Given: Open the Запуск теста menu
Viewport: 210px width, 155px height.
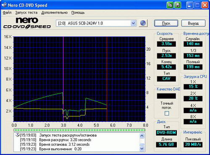Looking at the screenshot, I should click(x=26, y=13).
